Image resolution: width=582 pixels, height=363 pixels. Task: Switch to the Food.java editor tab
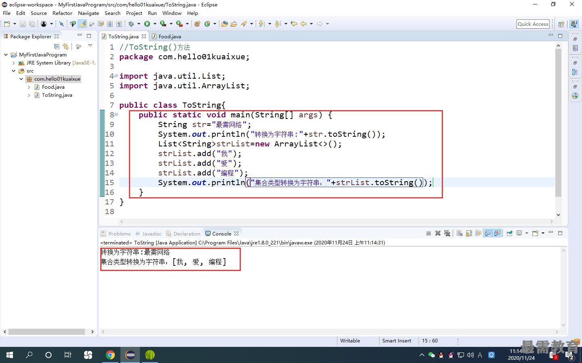tap(166, 36)
